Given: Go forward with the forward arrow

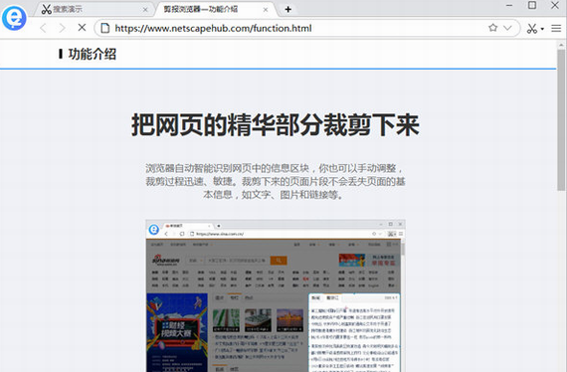Looking at the screenshot, I should 63,28.
